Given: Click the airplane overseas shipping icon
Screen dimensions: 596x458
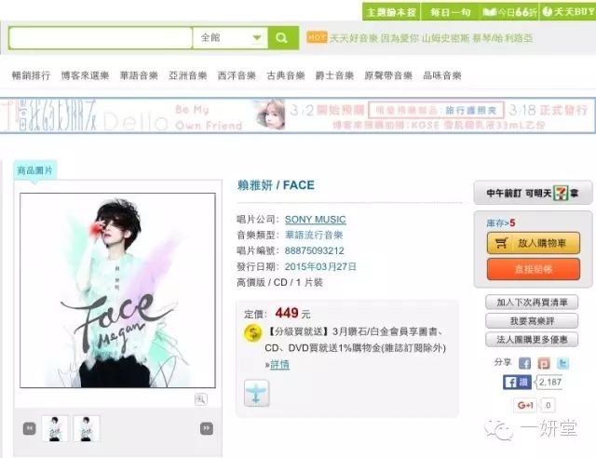Looking at the screenshot, I should pyautogui.click(x=257, y=393).
